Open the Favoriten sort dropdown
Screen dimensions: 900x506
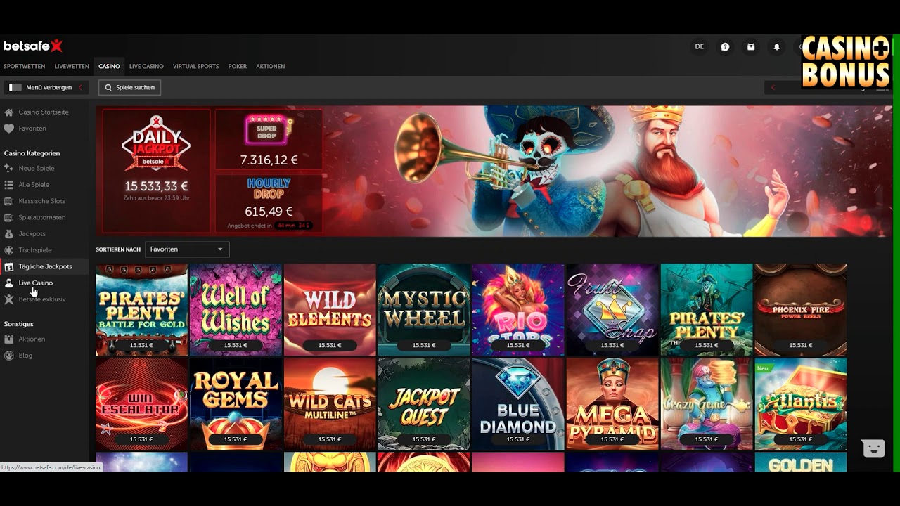tap(187, 249)
